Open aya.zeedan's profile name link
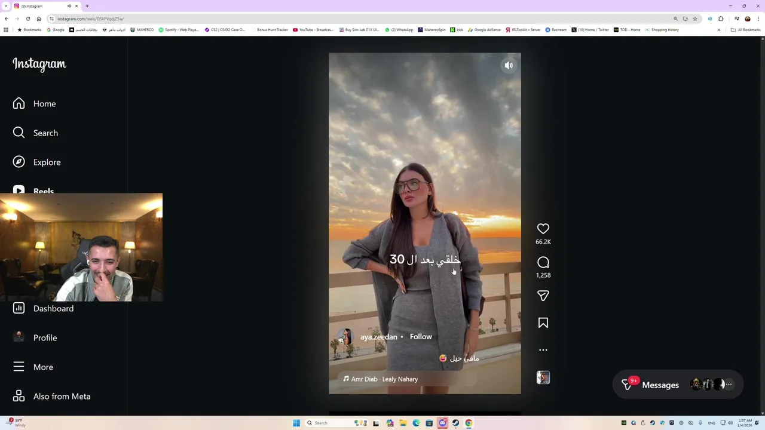Viewport: 765px width, 430px height. click(378, 337)
